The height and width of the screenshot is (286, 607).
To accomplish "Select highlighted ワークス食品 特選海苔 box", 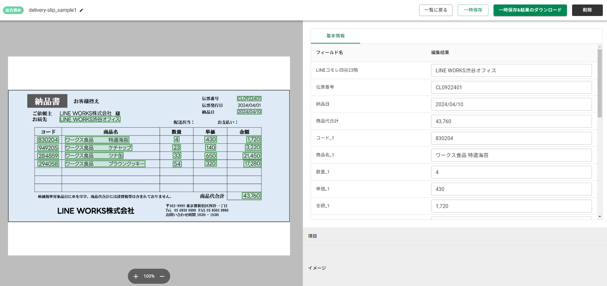I will point(97,140).
